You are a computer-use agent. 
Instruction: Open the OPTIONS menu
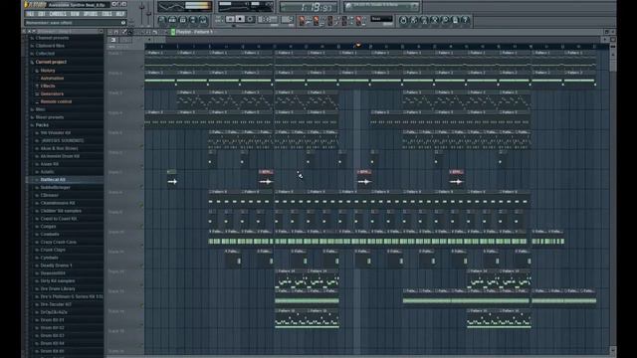(91, 14)
